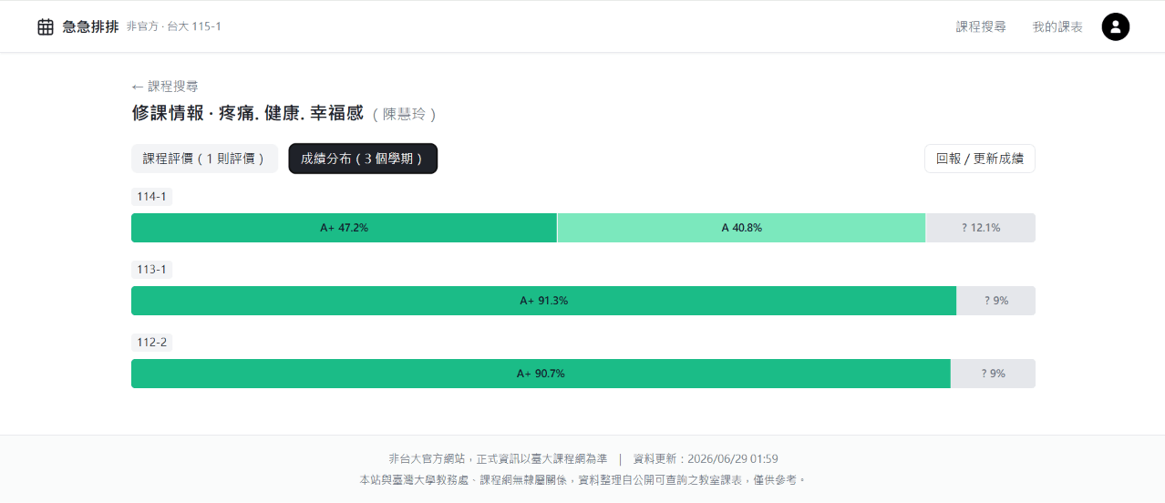The image size is (1165, 503).
Task: Click instructor name 陳慧玲
Action: point(404,115)
